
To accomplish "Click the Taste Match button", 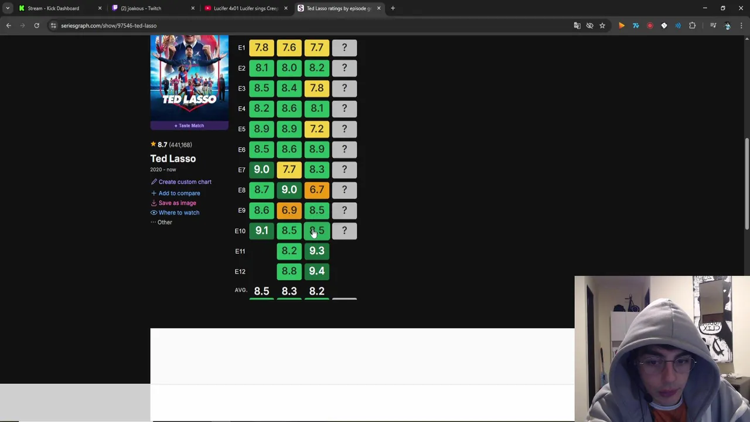I will (189, 125).
